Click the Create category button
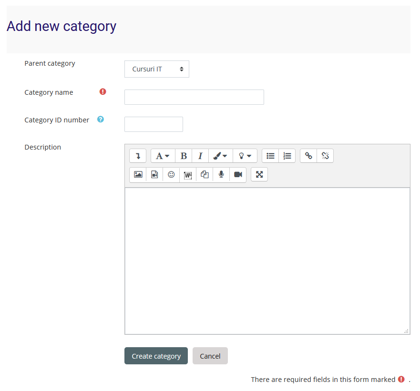420x391 pixels. pos(156,356)
